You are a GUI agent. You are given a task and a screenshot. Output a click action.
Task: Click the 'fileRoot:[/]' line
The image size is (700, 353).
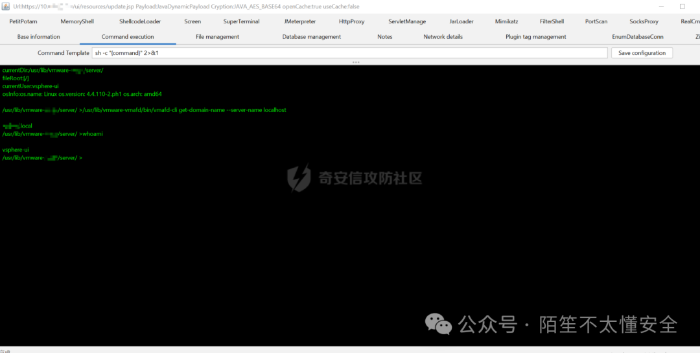(x=16, y=78)
